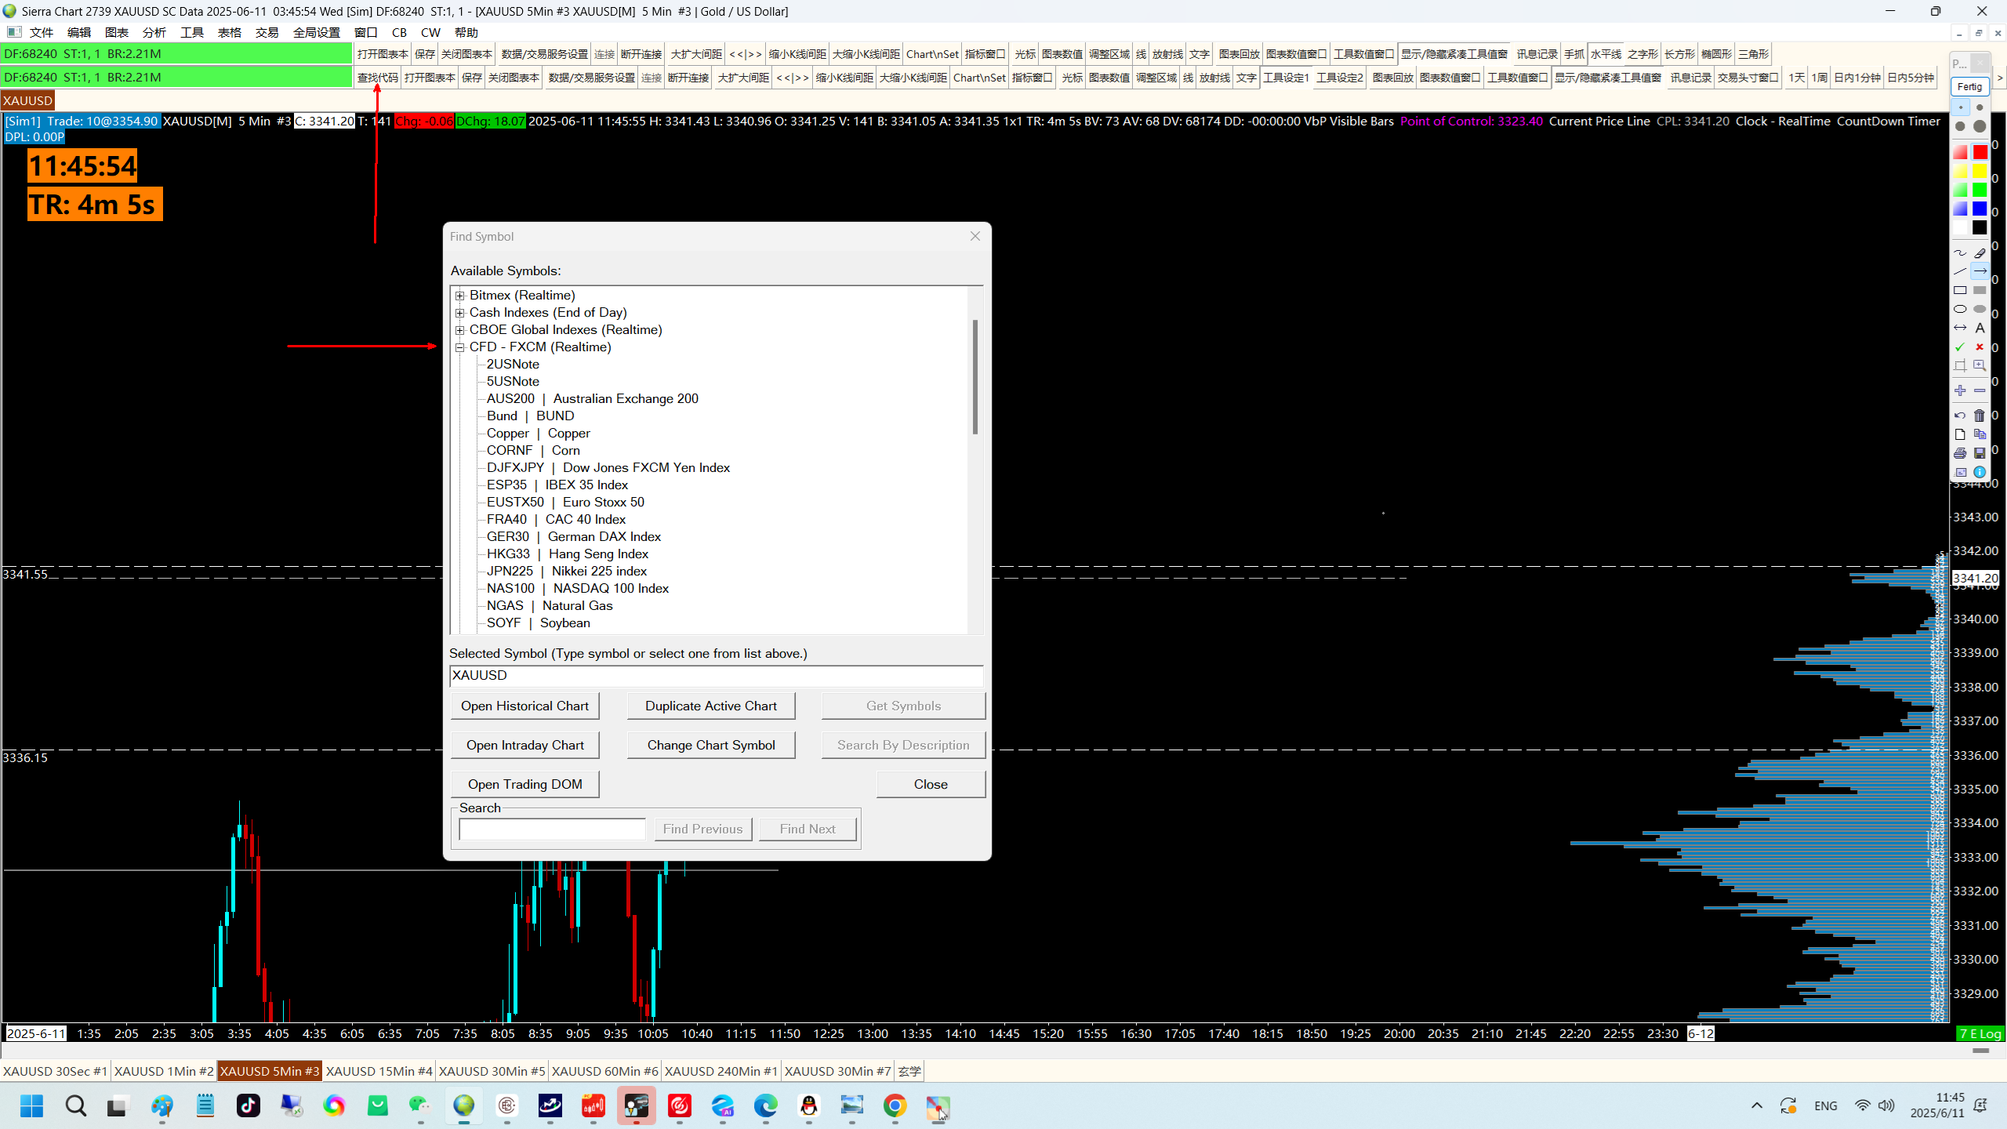The width and height of the screenshot is (2007, 1129).
Task: Select the smallest pen size dot
Action: [x=1960, y=107]
